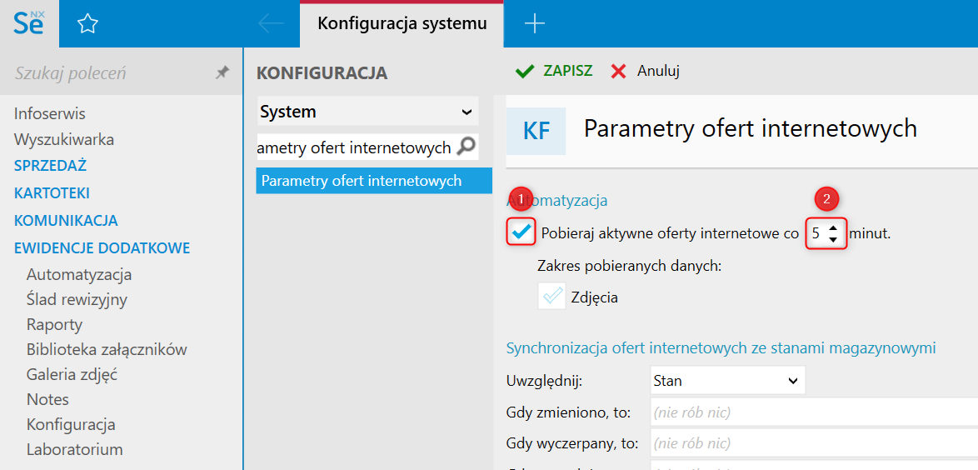This screenshot has width=978, height=470.
Task: Click the Se NX application logo
Action: pyautogui.click(x=29, y=23)
